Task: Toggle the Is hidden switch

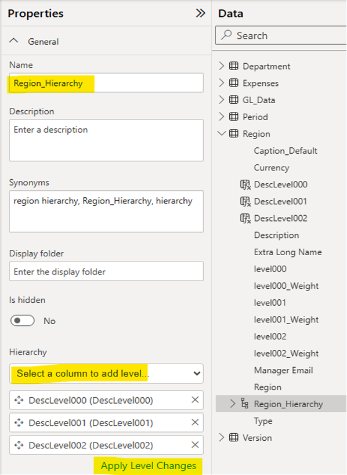Action: tap(22, 321)
